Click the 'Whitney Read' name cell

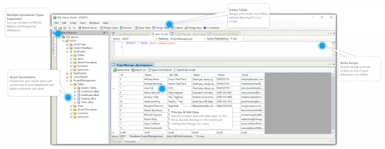click(x=156, y=79)
